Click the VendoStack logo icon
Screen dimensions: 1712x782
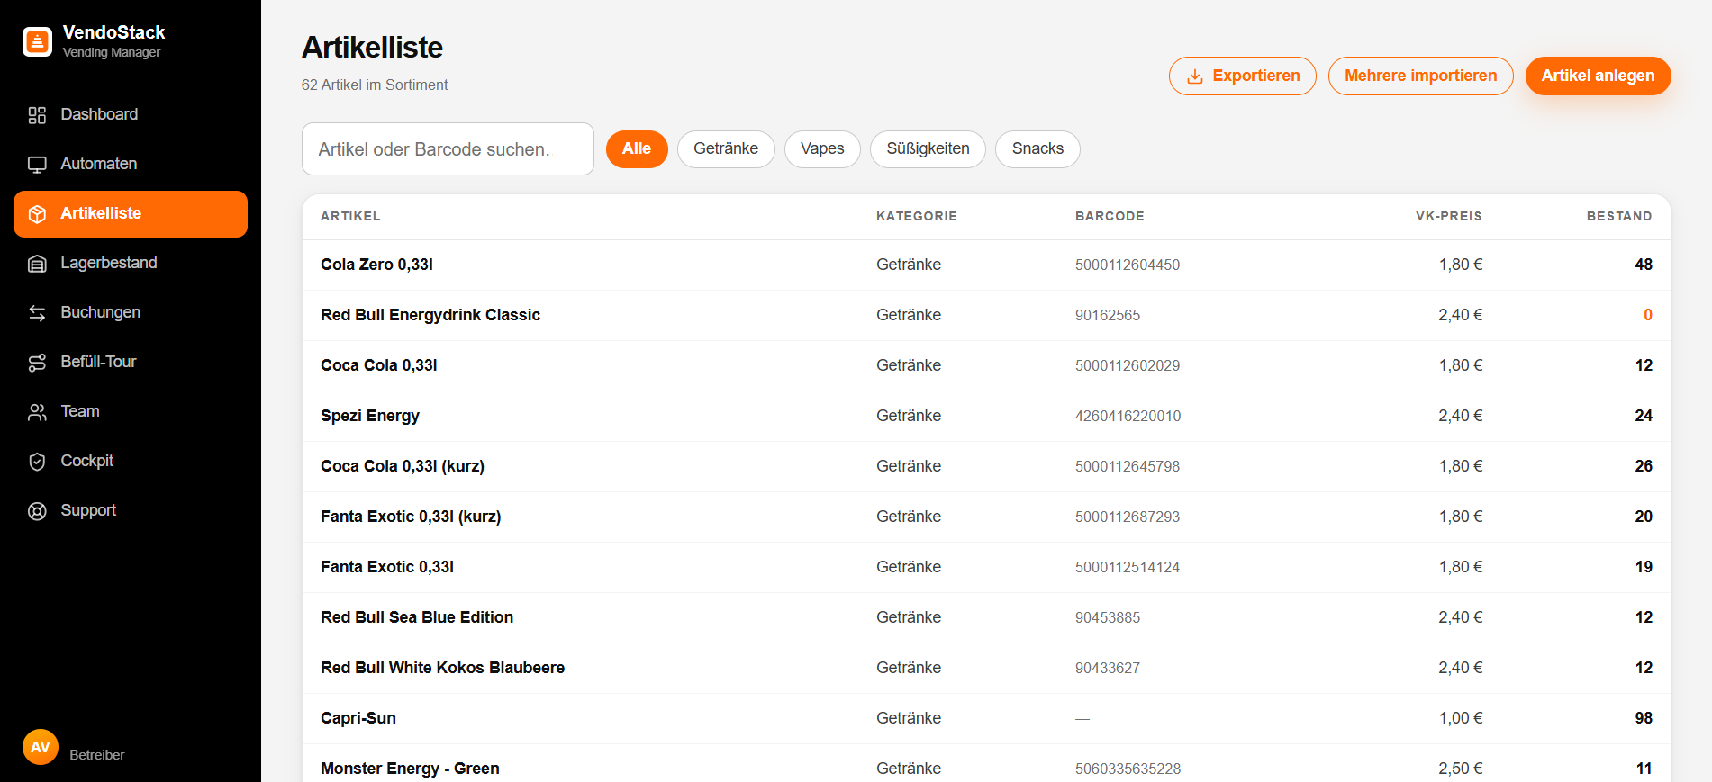pos(37,41)
